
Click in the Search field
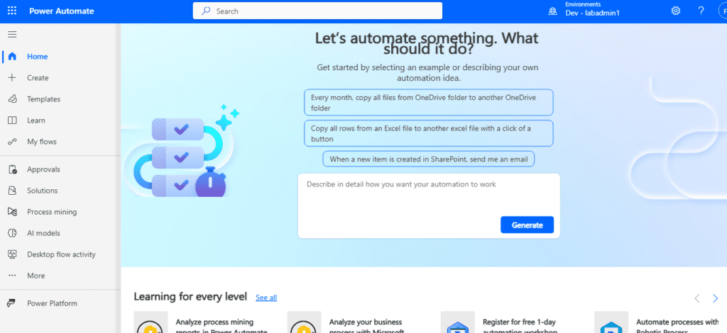pos(317,11)
